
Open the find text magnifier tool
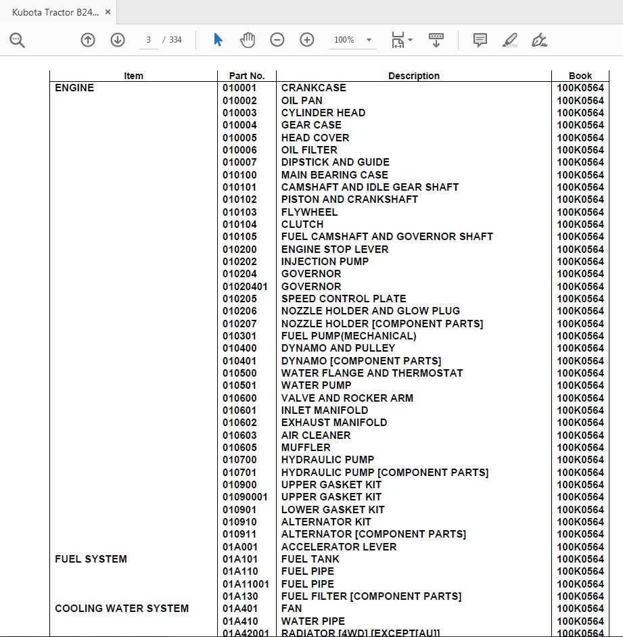pos(17,40)
